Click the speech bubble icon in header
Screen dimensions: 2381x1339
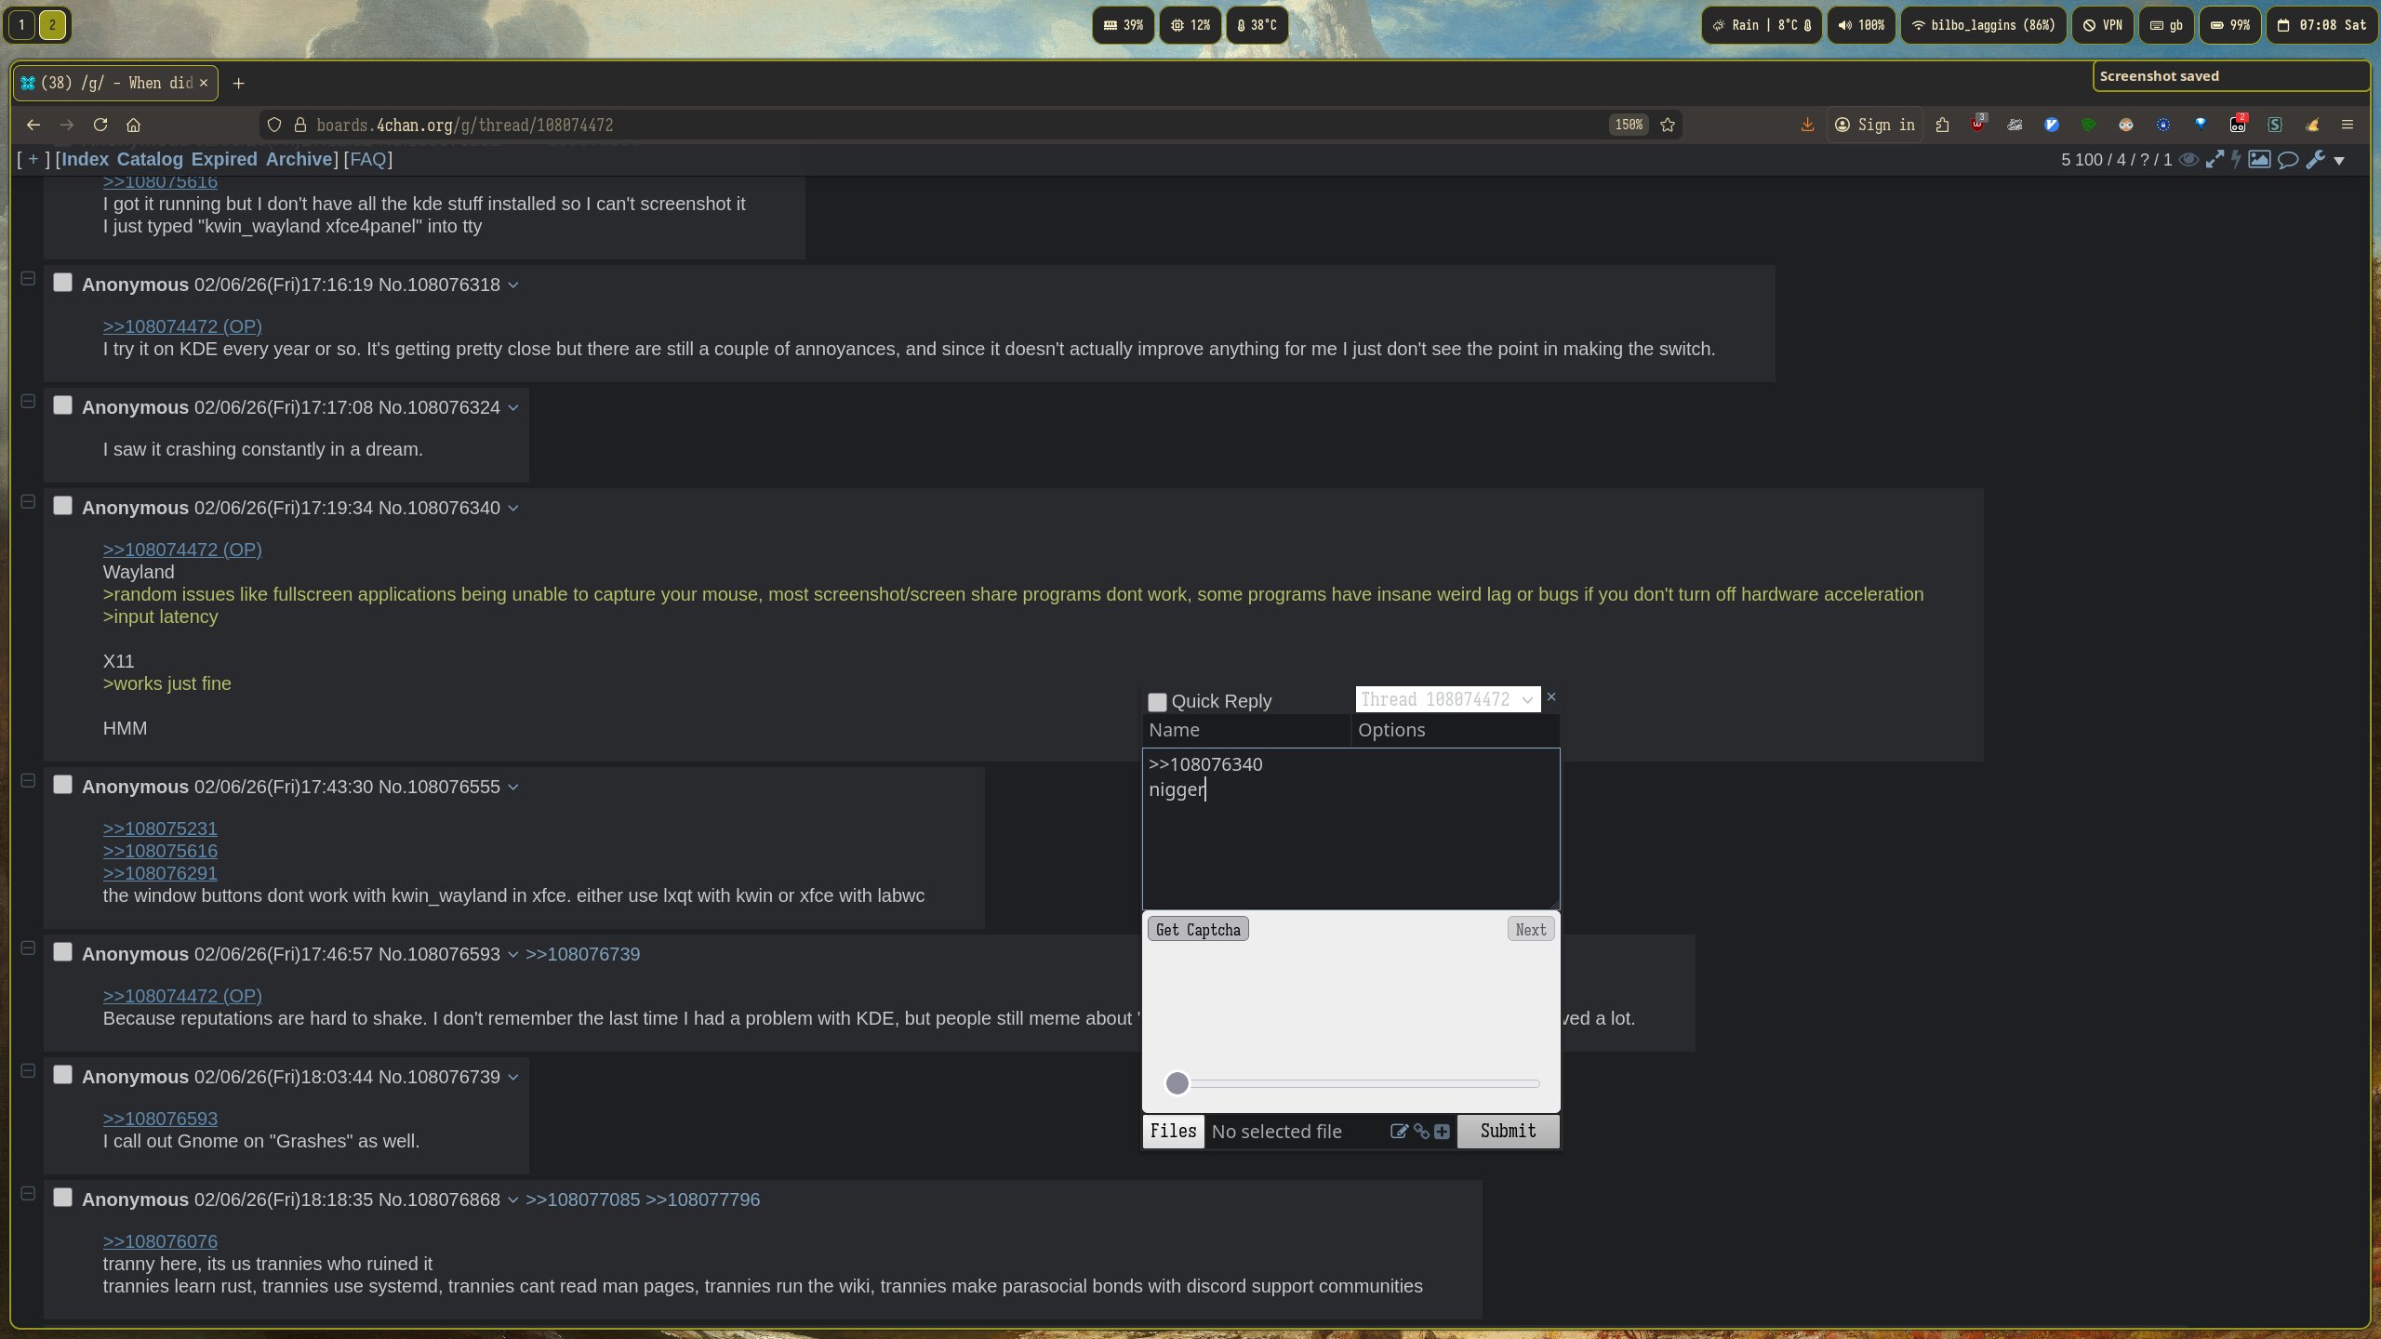[2288, 160]
